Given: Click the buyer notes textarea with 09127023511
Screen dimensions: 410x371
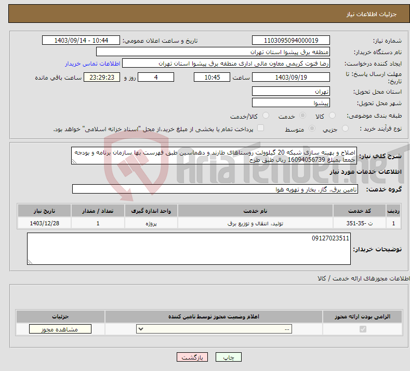Looking at the screenshot, I should (189, 249).
